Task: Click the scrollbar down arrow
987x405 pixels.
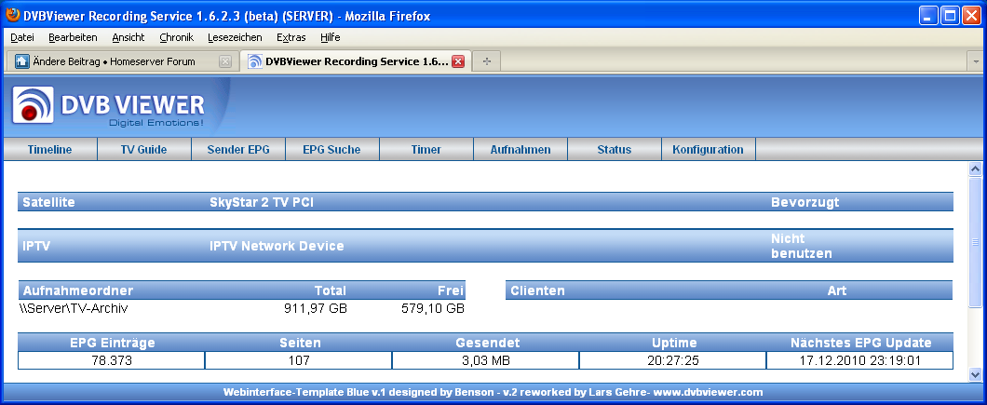Action: [976, 375]
